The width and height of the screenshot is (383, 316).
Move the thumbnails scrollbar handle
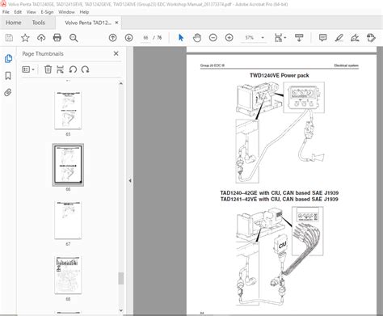(121, 278)
